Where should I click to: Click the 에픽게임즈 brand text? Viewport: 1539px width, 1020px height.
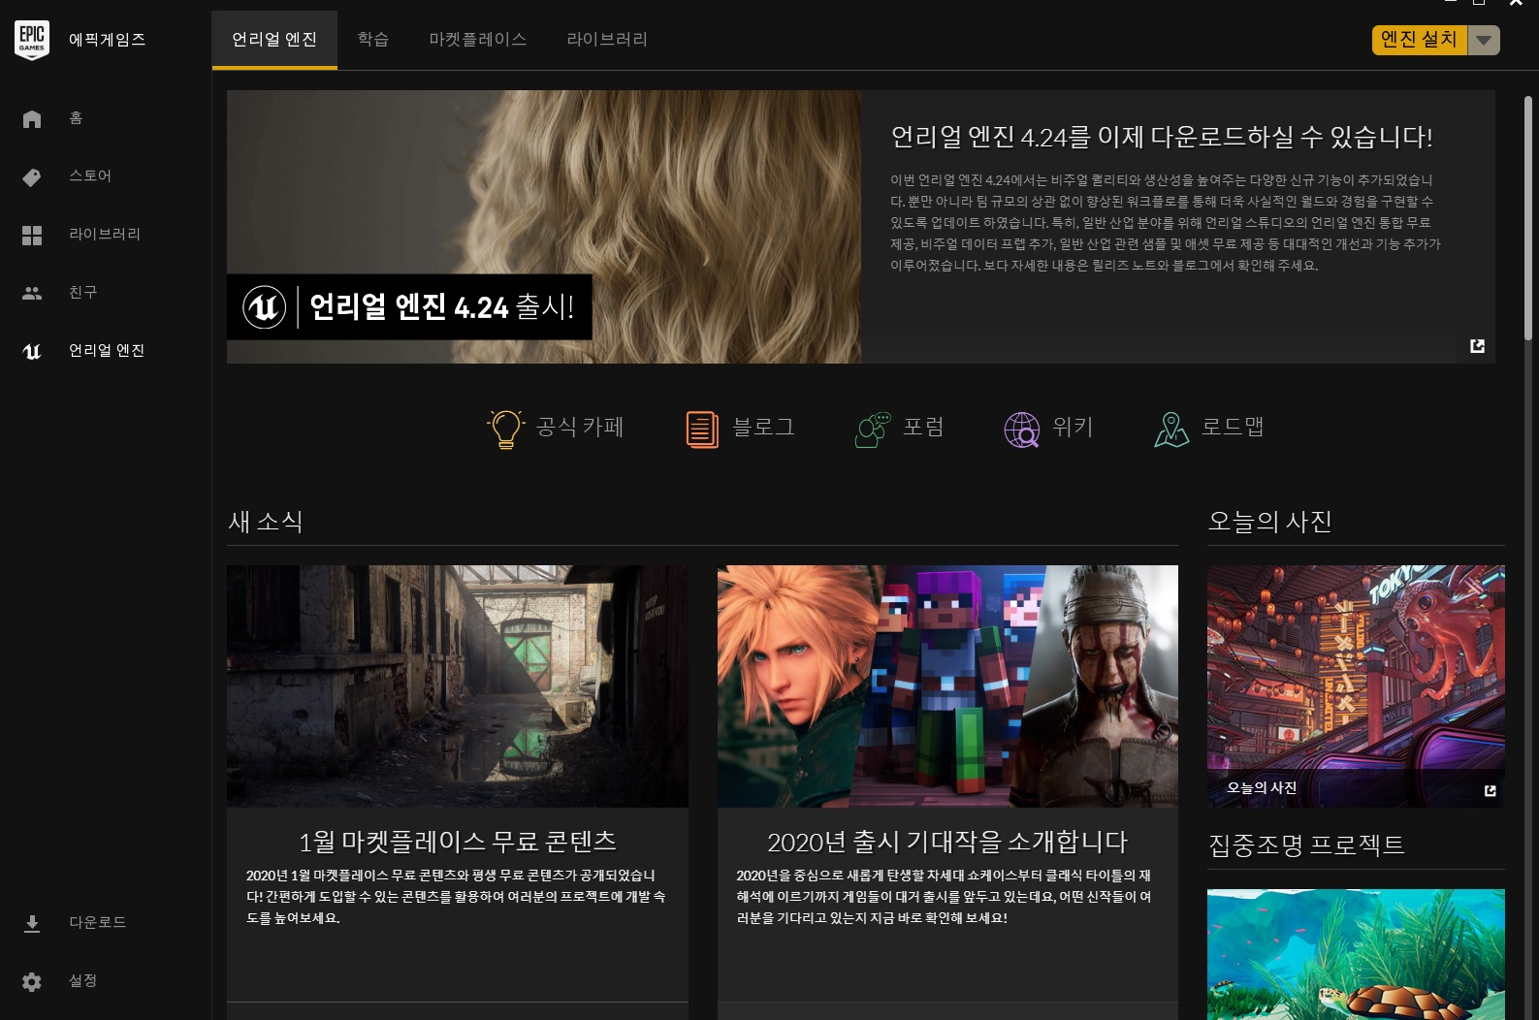(107, 40)
